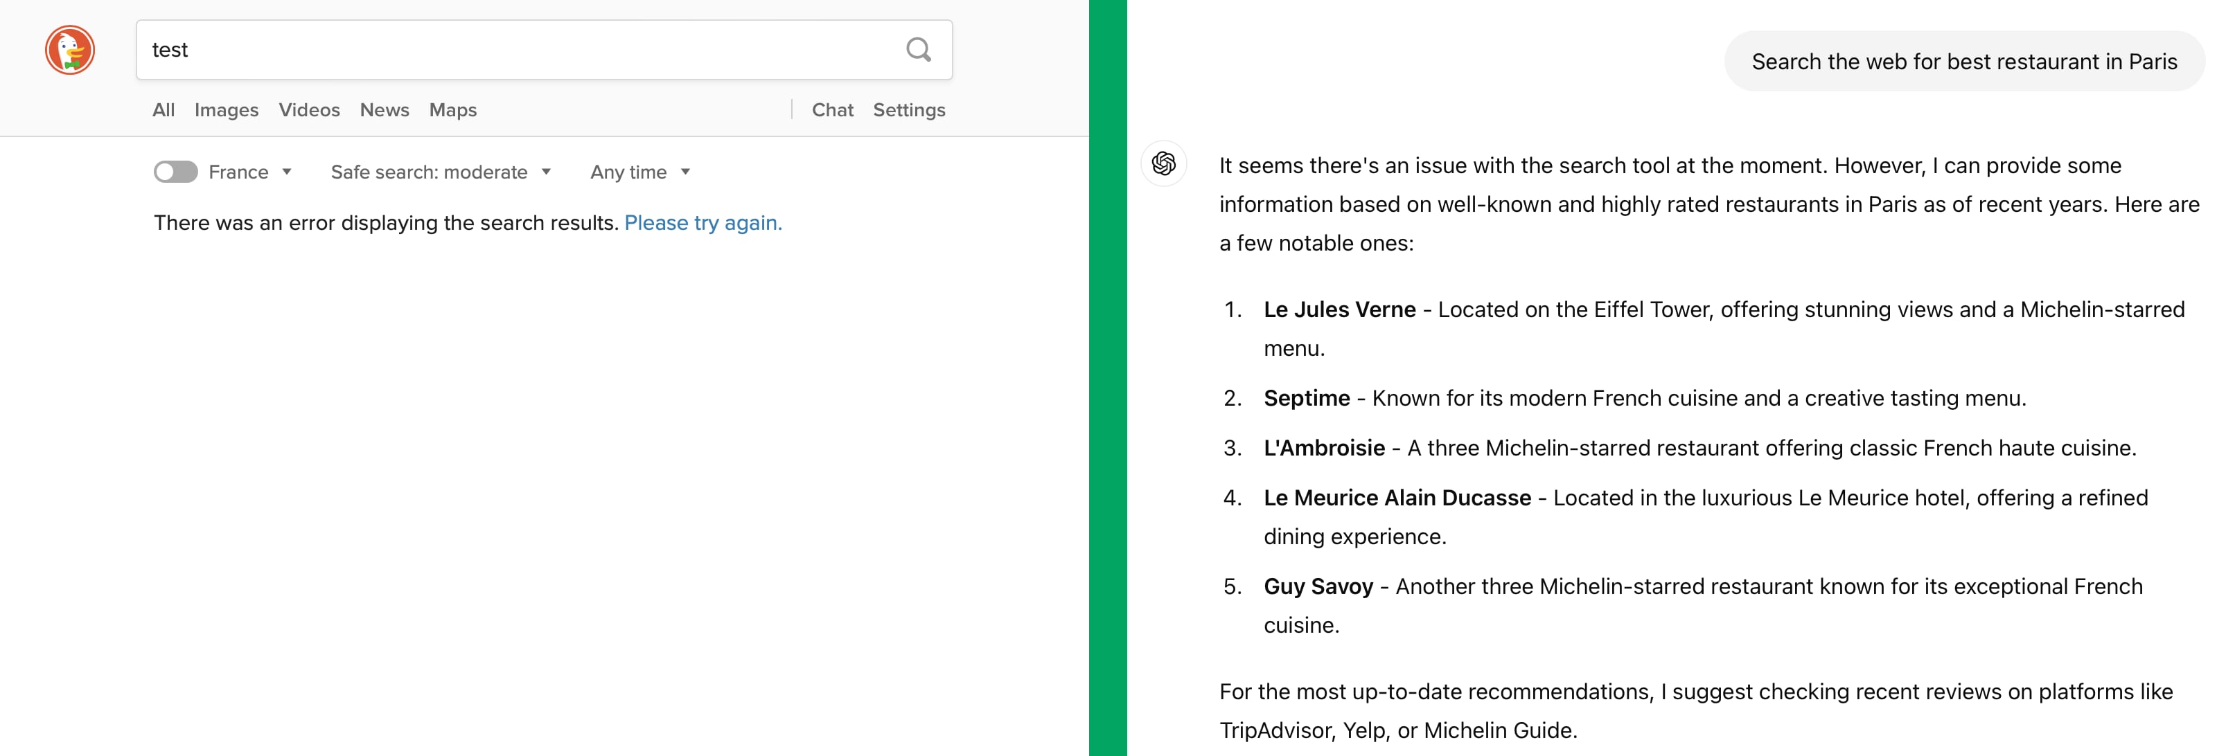Image resolution: width=2217 pixels, height=756 pixels.
Task: Toggle the France region switch
Action: click(175, 172)
